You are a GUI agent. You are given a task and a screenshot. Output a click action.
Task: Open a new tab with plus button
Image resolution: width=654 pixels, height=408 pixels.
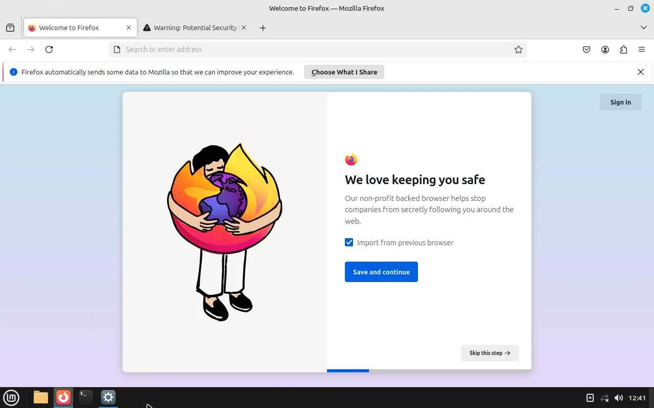click(263, 28)
